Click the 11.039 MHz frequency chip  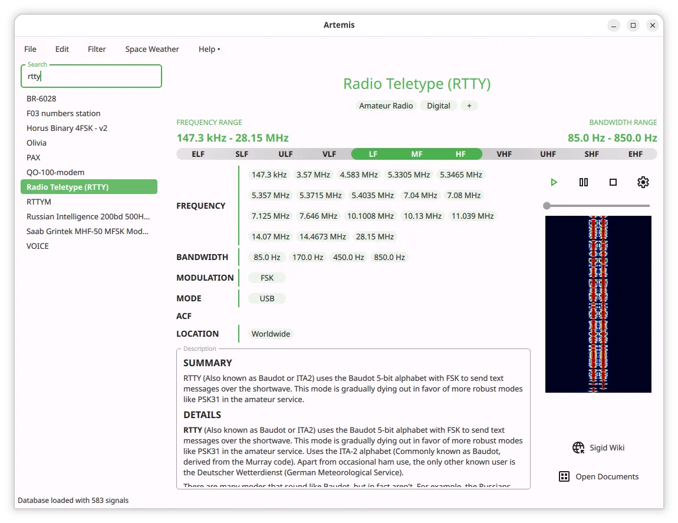[473, 216]
